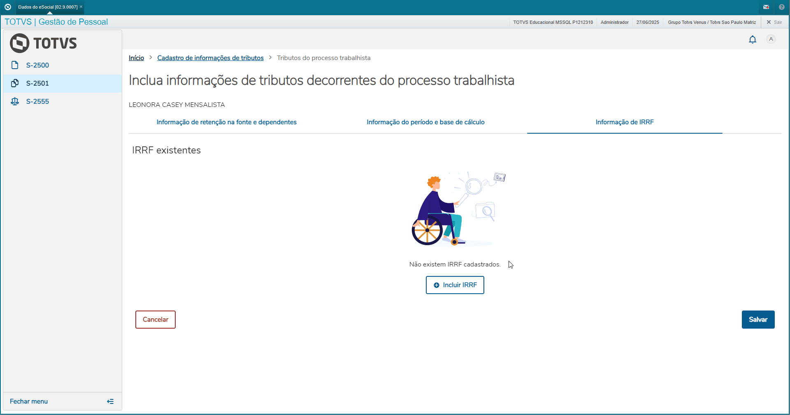Click the Cancelar button
The image size is (790, 415).
[156, 320]
